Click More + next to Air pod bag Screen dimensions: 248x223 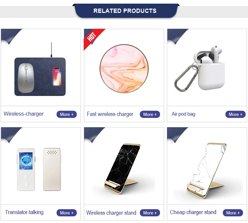tap(235, 114)
